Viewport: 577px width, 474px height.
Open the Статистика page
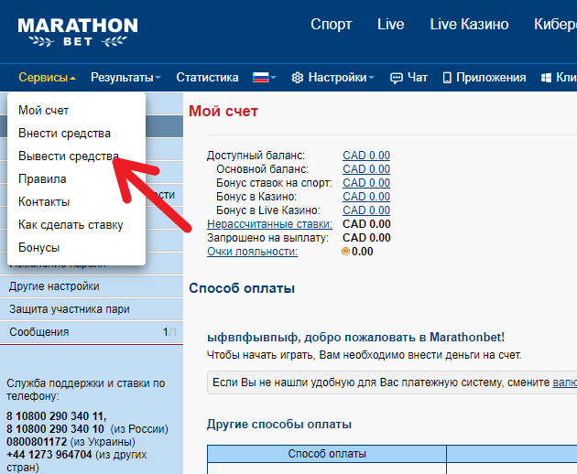tap(207, 77)
